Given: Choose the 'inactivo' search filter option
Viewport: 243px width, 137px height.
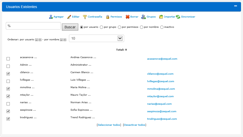Looking at the screenshot, I should pos(162,27).
